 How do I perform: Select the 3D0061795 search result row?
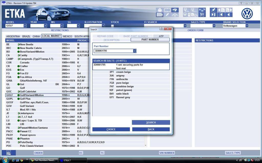[131, 66]
